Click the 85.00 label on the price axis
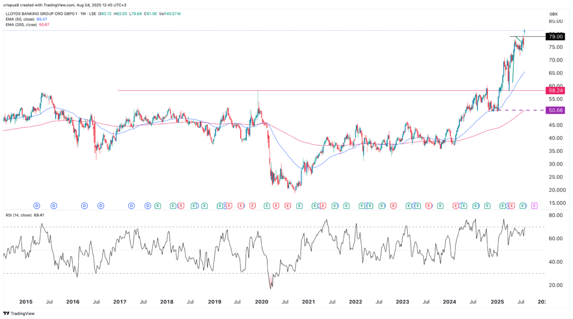 (555, 21)
